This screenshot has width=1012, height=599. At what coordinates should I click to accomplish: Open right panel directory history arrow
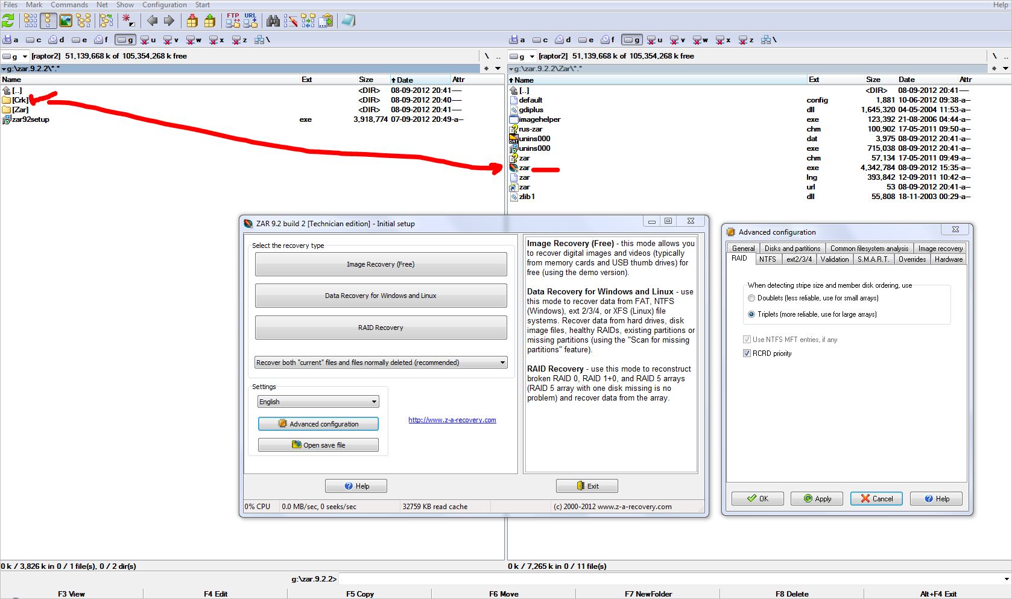pos(1005,69)
